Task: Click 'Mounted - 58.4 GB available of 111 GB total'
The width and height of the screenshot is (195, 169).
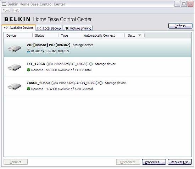Action: click(61, 70)
